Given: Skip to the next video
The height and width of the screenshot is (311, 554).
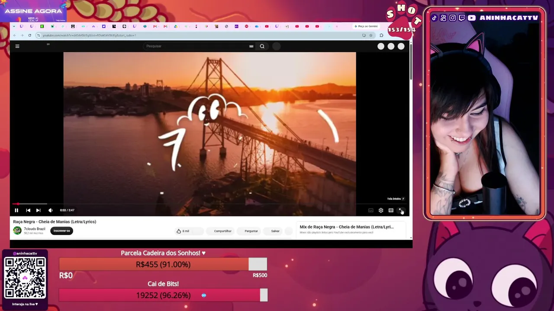Looking at the screenshot, I should (x=38, y=210).
